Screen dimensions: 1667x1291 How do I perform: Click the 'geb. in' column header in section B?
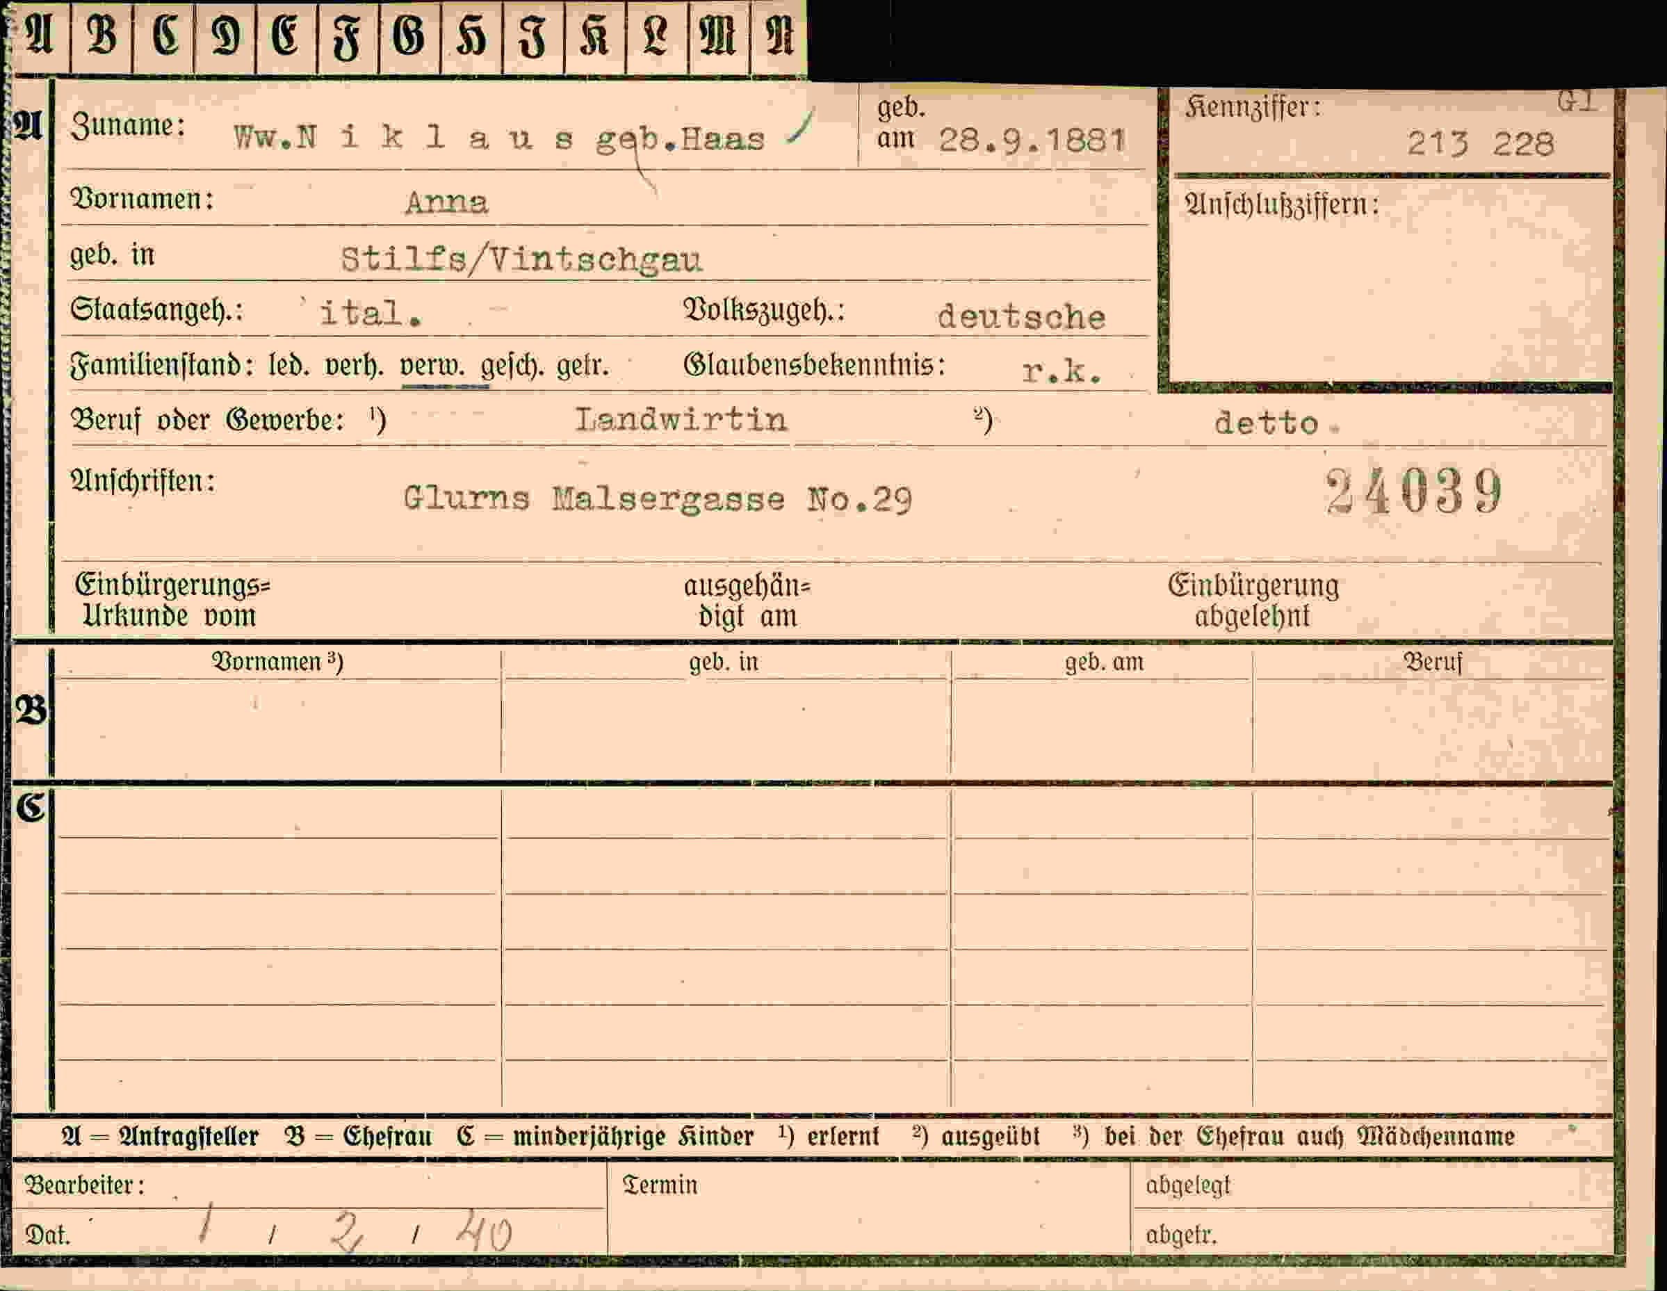[x=724, y=662]
